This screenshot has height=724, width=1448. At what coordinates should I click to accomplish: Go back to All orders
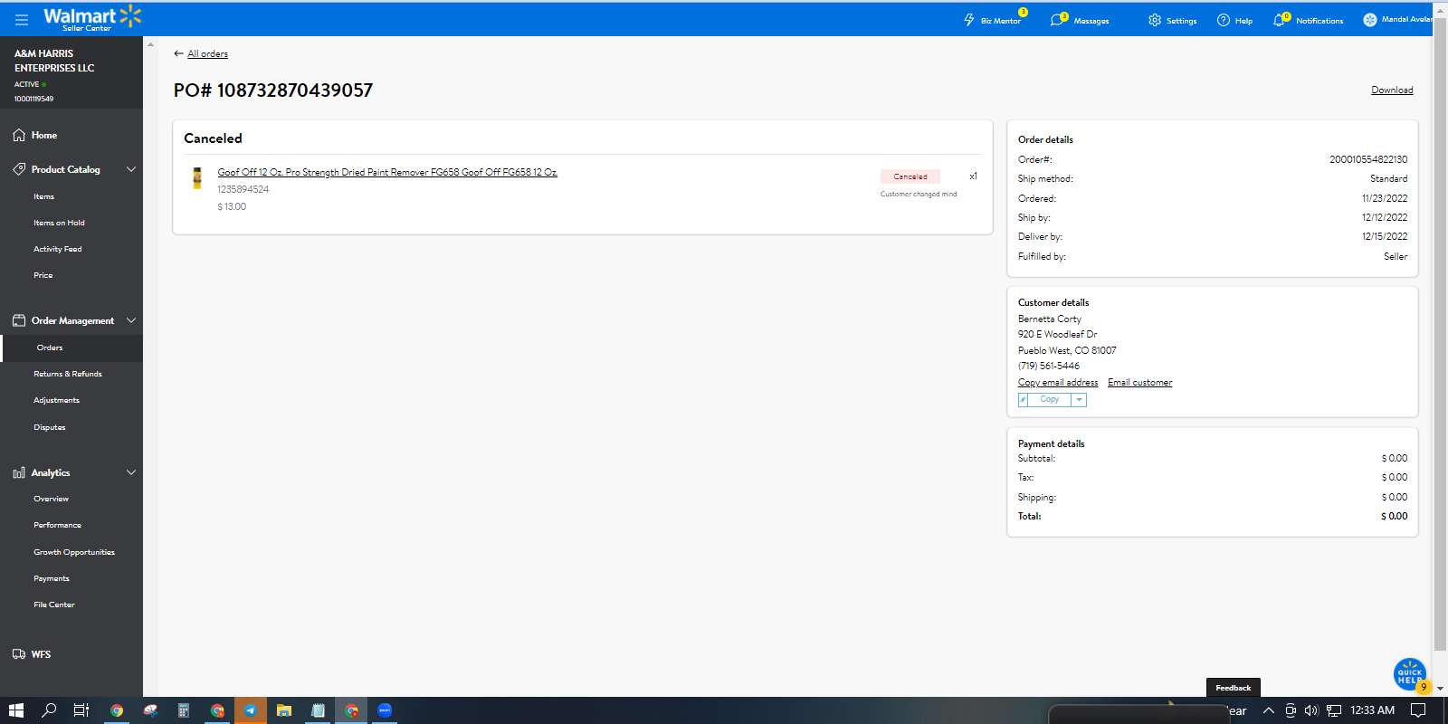pyautogui.click(x=207, y=54)
